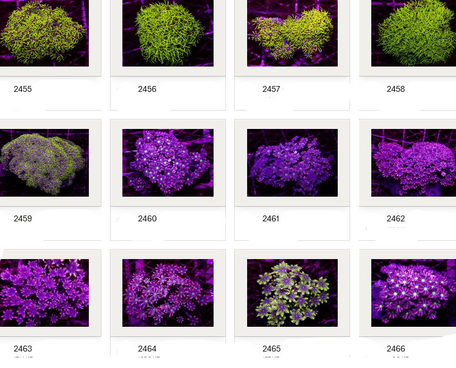Click the item number 2457

point(271,89)
